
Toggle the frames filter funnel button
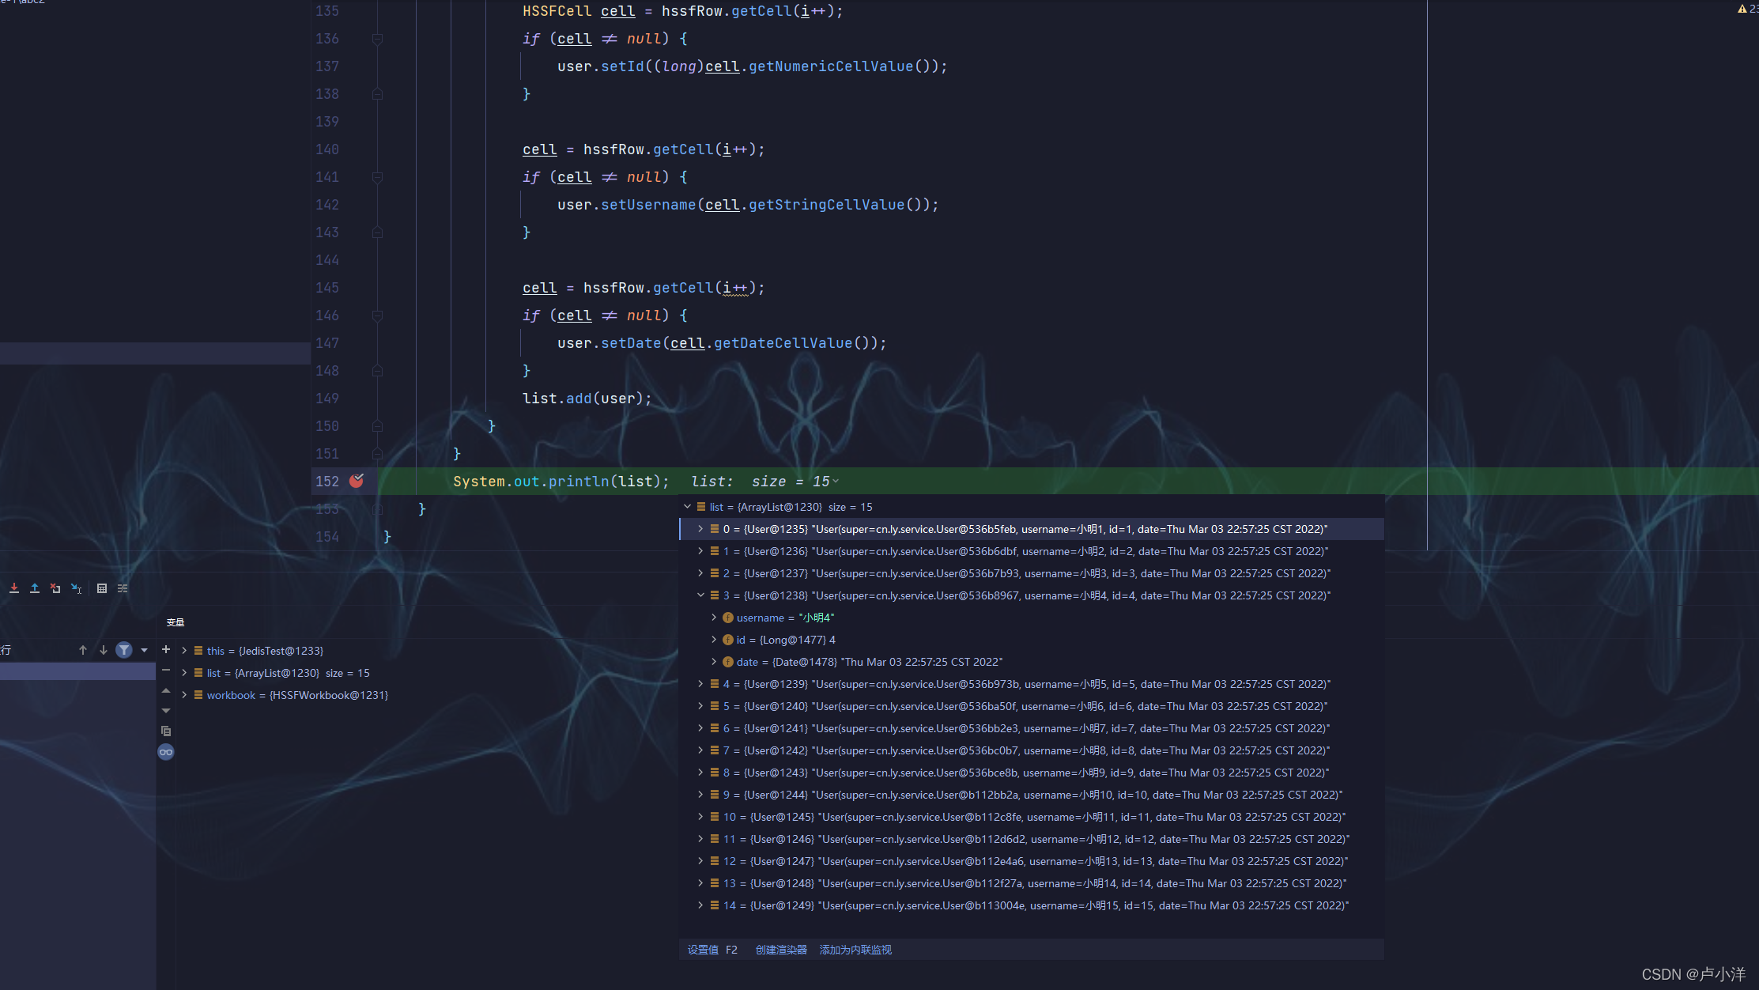[124, 650]
